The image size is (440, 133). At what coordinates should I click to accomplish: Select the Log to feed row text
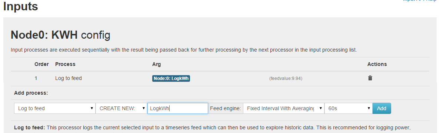[x=69, y=78]
